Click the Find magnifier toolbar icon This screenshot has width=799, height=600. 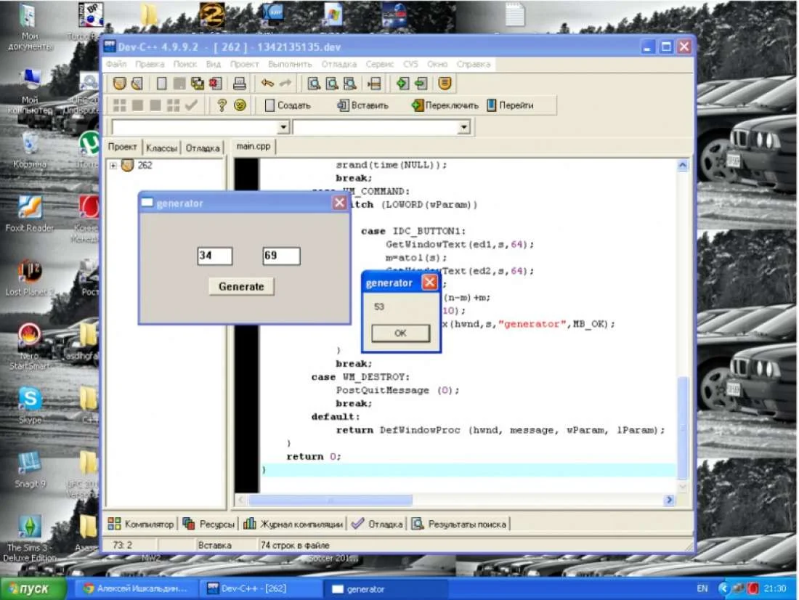coord(314,84)
